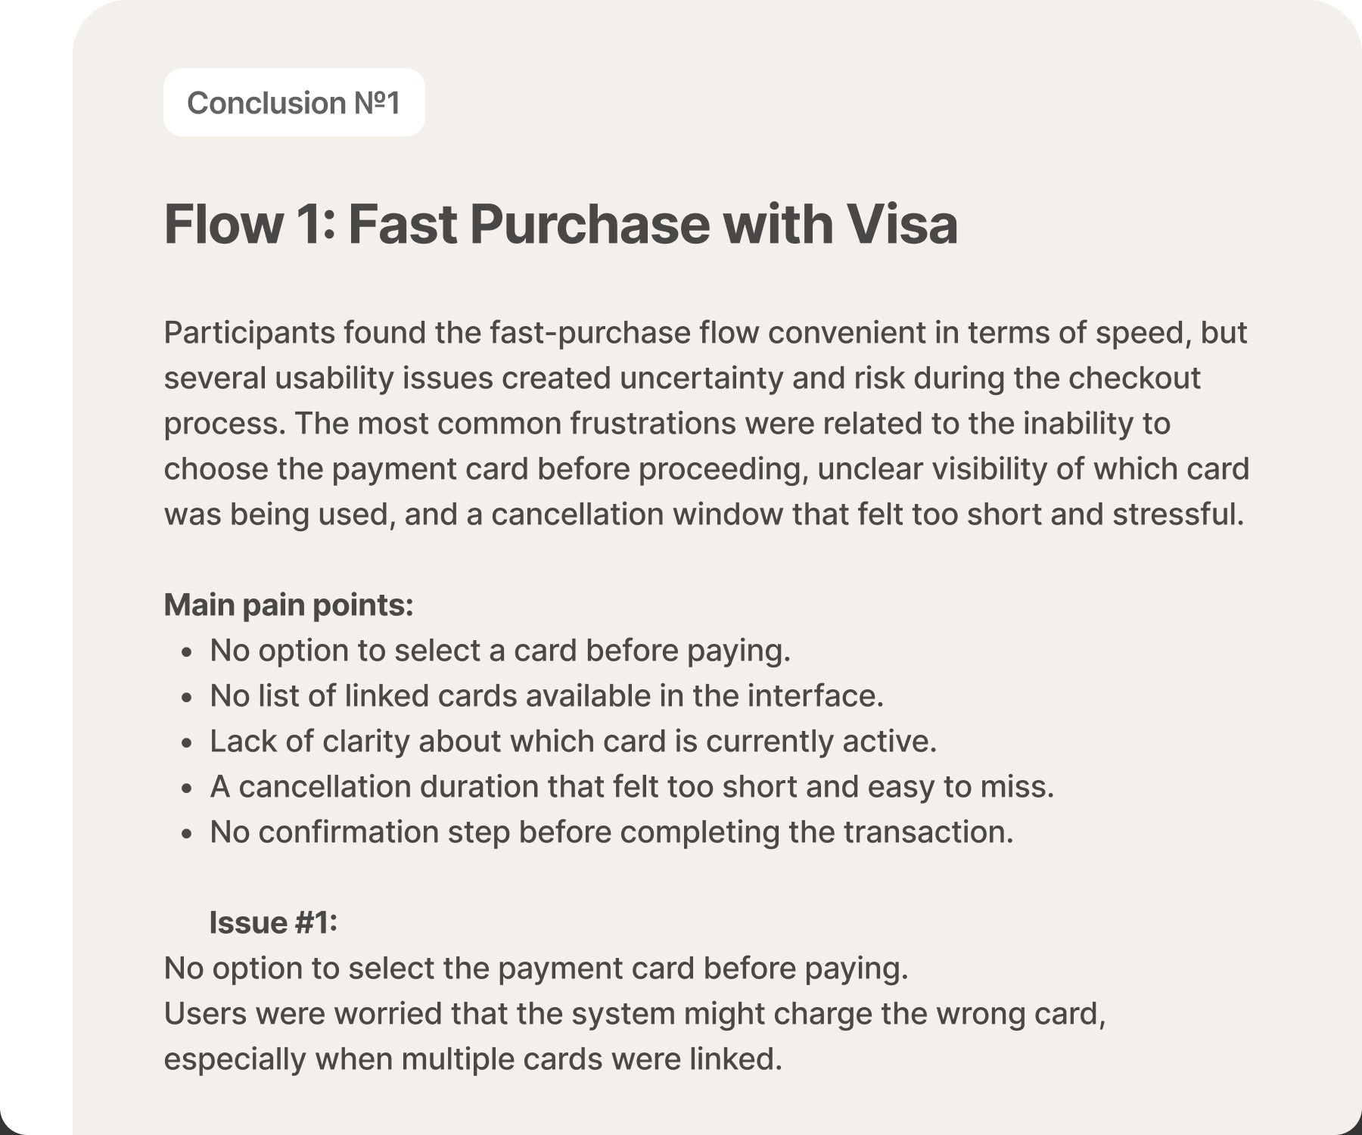Viewport: 1362px width, 1135px height.
Task: Click the Conclusion №1 badge
Action: click(x=294, y=102)
